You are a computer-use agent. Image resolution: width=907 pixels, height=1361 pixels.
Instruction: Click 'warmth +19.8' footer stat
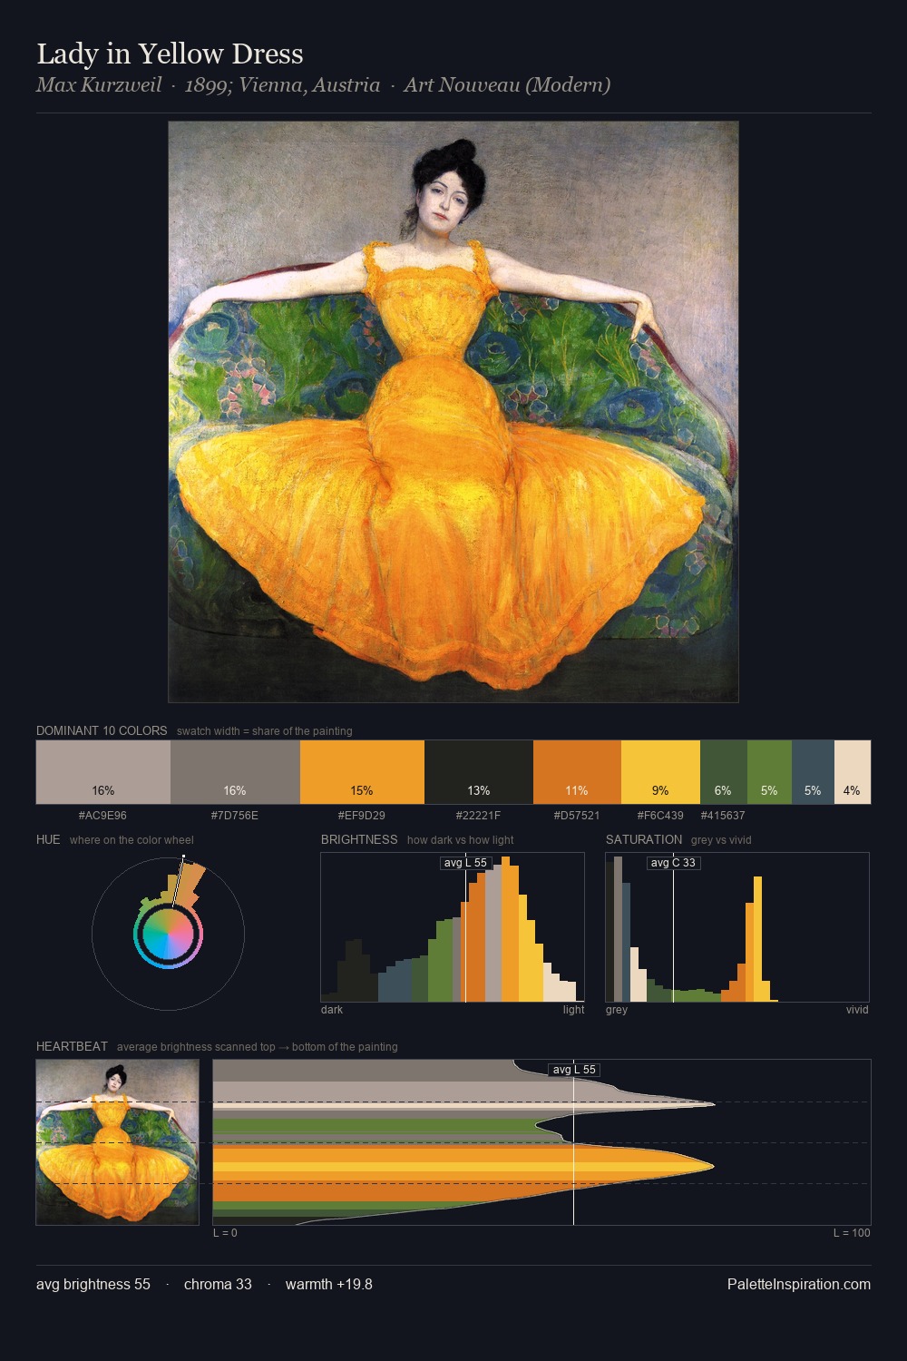tap(329, 1284)
